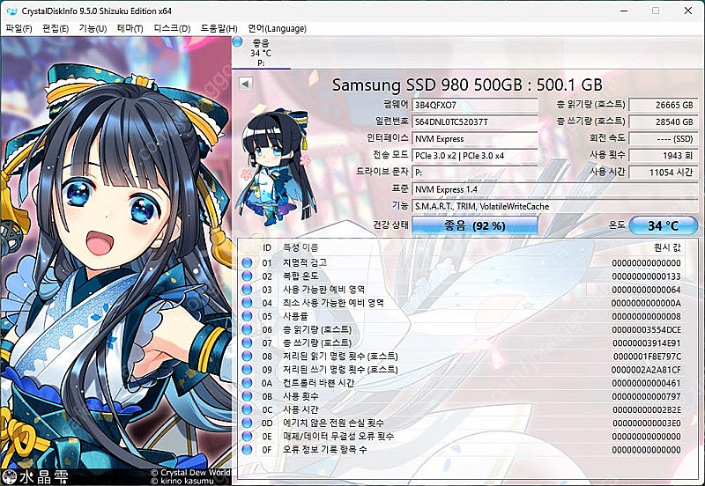Open the 기능(U) menu
Viewport: 705px width, 486px height.
click(93, 29)
